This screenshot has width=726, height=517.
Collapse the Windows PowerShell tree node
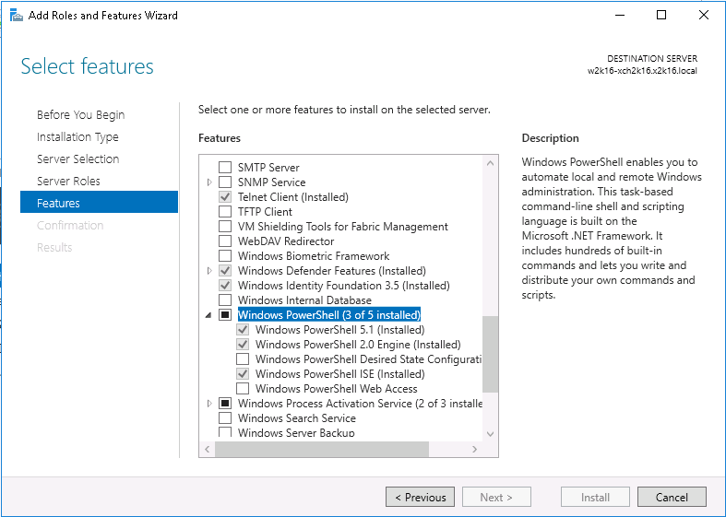208,315
